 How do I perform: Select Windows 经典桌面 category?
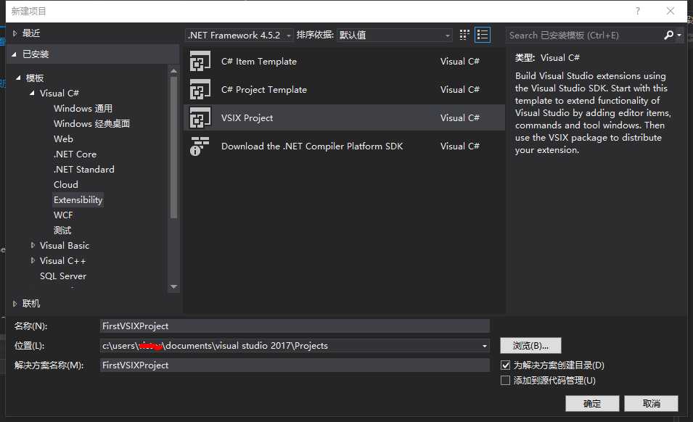tap(92, 123)
